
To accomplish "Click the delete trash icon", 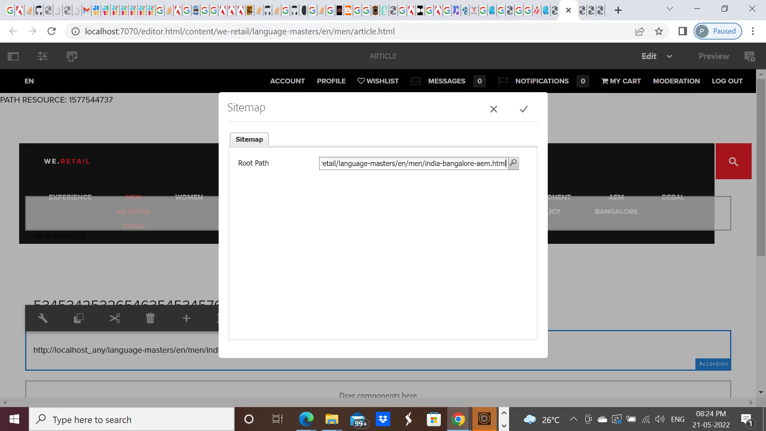I will [150, 318].
